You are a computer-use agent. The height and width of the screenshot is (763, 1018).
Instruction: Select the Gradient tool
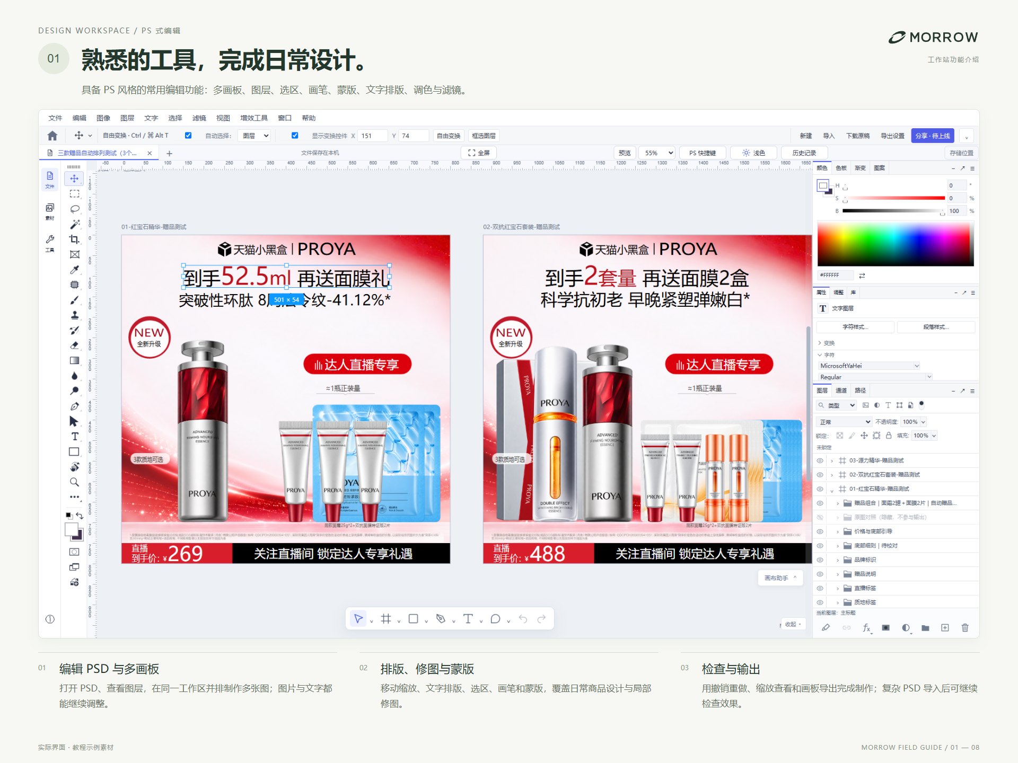pos(74,361)
